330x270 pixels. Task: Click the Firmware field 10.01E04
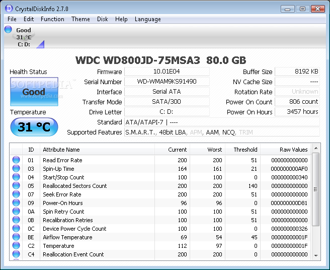[167, 72]
